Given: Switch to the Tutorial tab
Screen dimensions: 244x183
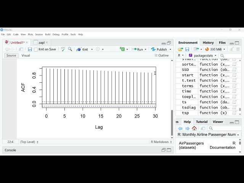Looking at the screenshot, I should pos(202,122).
